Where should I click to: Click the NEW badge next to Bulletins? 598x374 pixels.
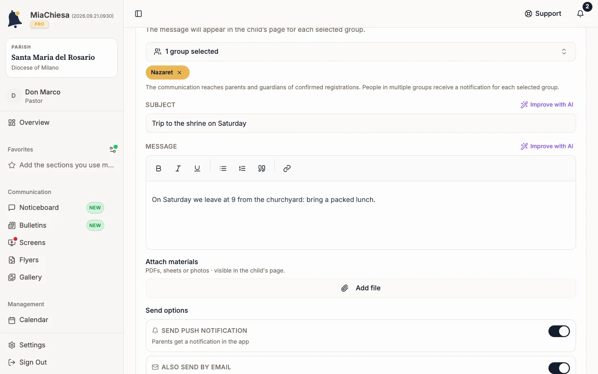pos(95,225)
